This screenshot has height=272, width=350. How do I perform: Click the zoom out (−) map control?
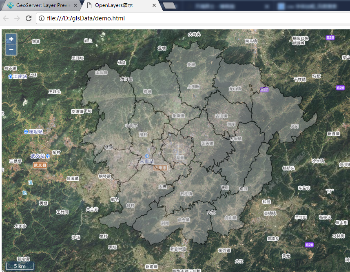click(11, 49)
